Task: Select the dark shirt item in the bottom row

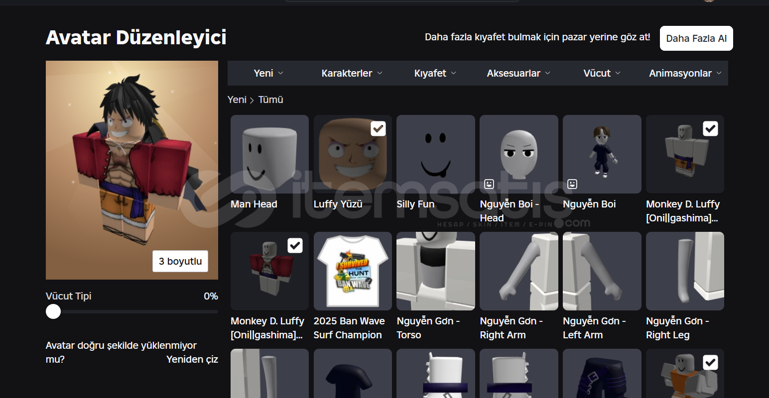Action: click(353, 373)
